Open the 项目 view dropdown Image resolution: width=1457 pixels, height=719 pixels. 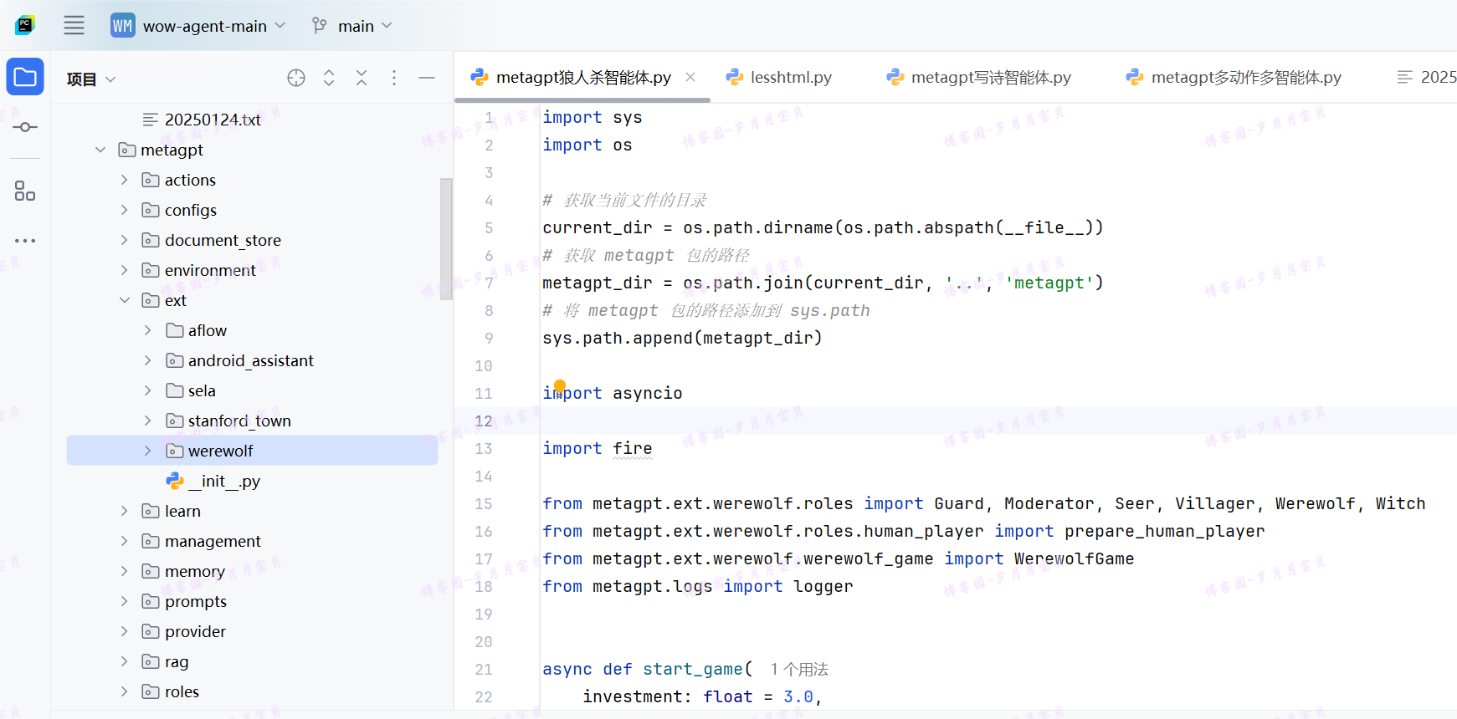pos(91,79)
